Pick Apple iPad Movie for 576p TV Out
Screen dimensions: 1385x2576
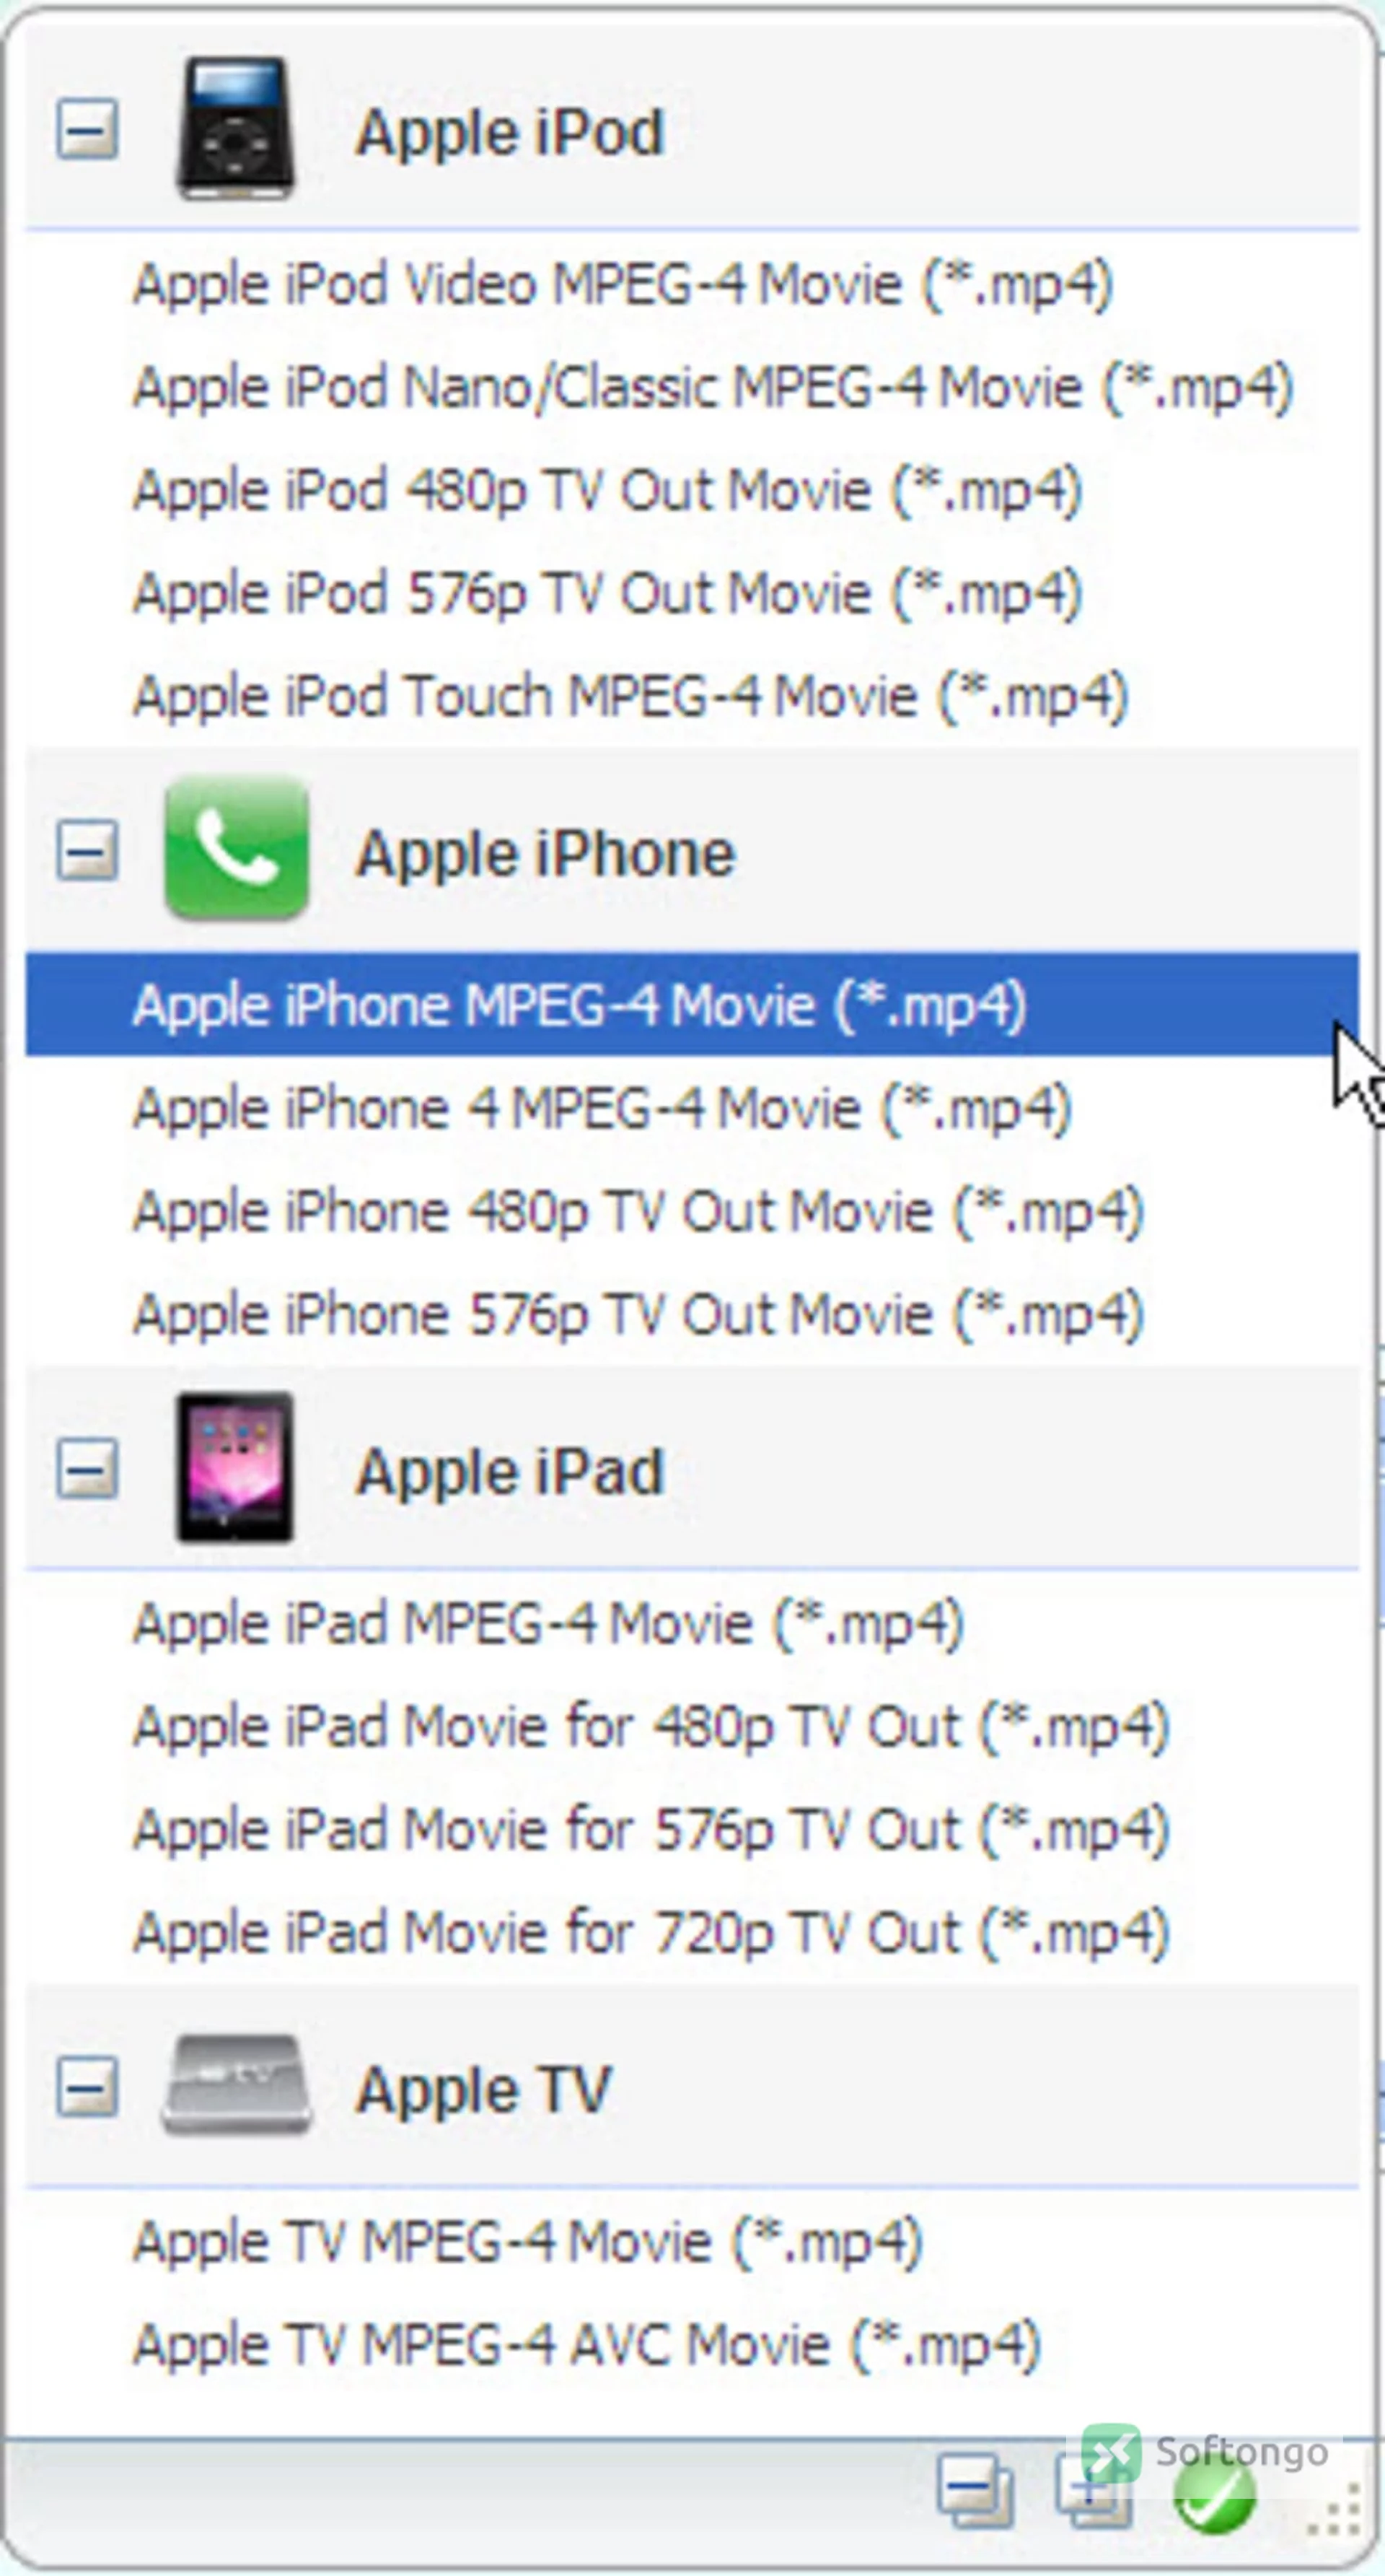tap(692, 1829)
